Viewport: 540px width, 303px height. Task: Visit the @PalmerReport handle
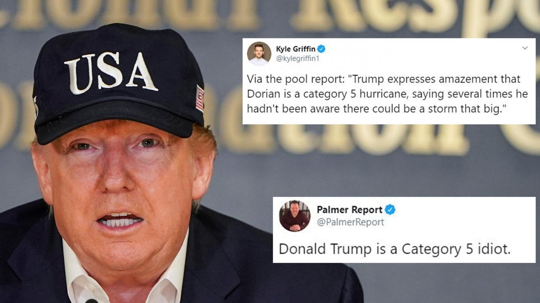[x=350, y=222]
